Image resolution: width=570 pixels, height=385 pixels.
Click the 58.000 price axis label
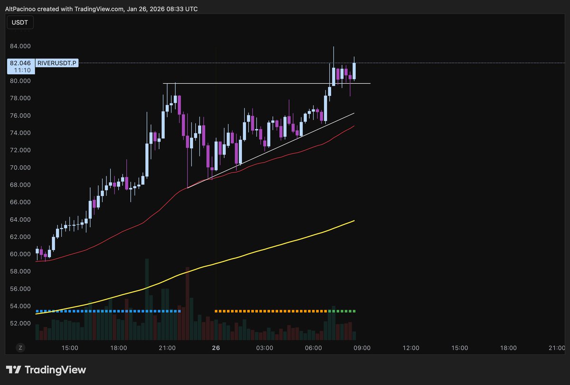(20, 271)
